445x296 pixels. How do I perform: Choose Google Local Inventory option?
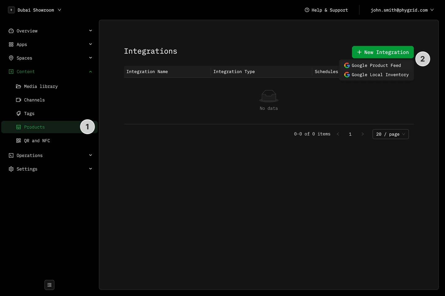click(x=380, y=75)
